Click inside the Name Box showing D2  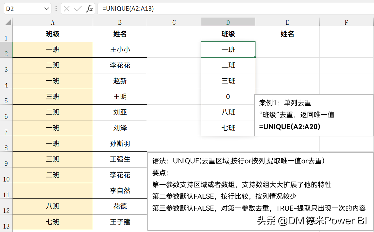24,9
